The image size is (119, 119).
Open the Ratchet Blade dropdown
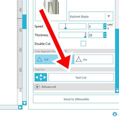(91, 16)
